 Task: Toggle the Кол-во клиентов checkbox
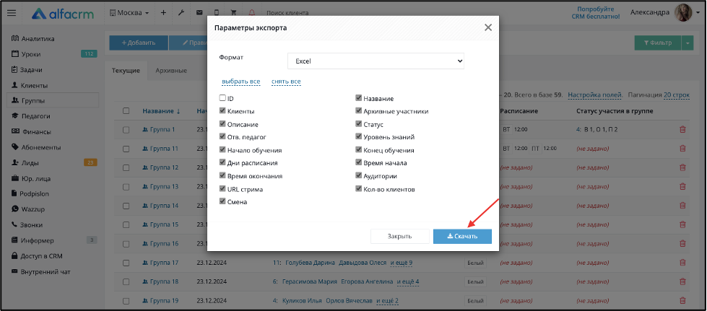[358, 189]
